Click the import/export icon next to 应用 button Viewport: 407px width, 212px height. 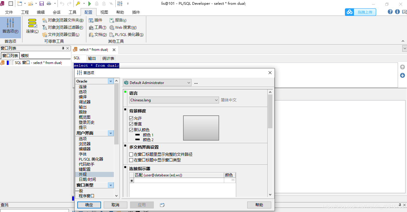coord(162,205)
